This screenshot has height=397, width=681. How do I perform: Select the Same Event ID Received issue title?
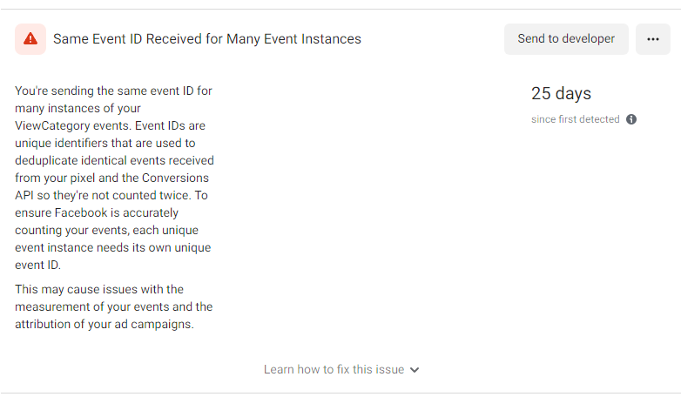tap(207, 39)
